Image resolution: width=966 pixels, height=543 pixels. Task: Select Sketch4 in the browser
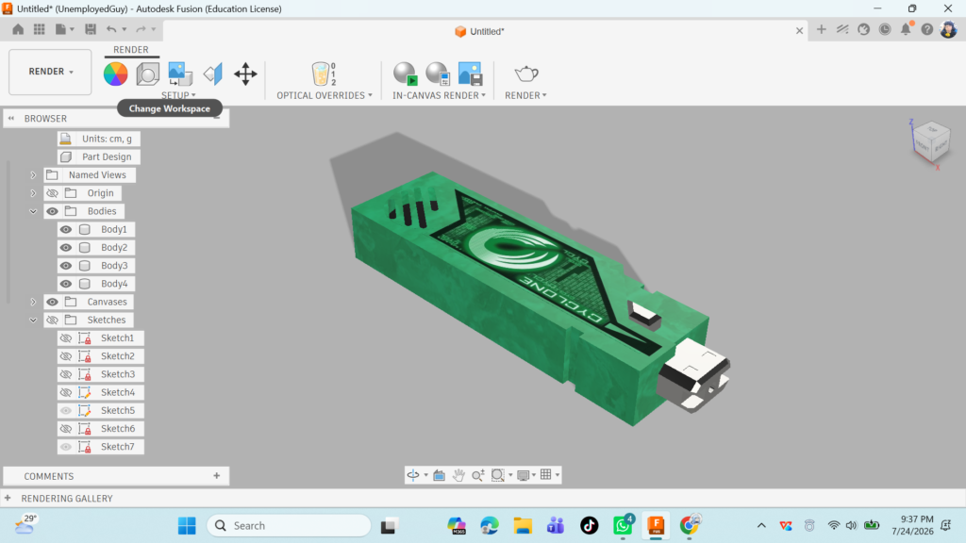118,392
